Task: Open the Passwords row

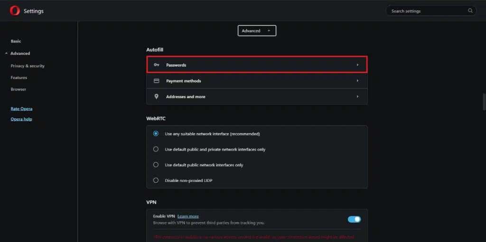Action: [257, 65]
